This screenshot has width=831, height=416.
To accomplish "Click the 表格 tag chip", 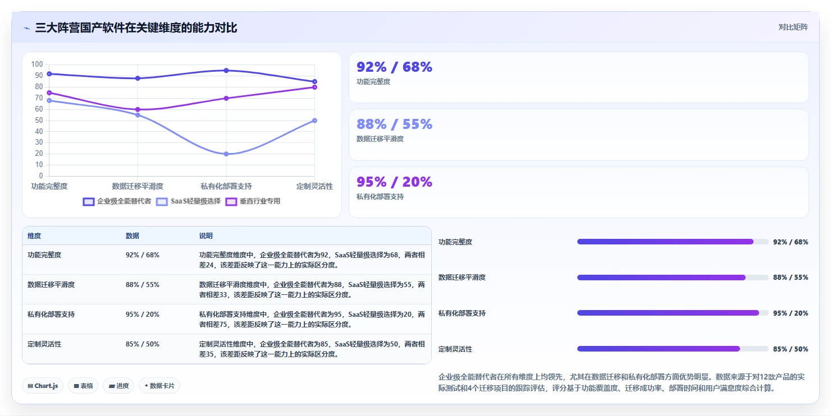I will (83, 386).
